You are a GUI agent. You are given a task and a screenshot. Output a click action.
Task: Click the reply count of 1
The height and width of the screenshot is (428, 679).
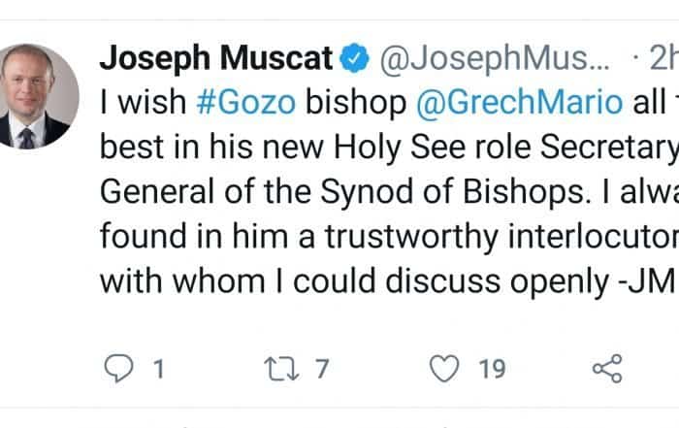(157, 369)
